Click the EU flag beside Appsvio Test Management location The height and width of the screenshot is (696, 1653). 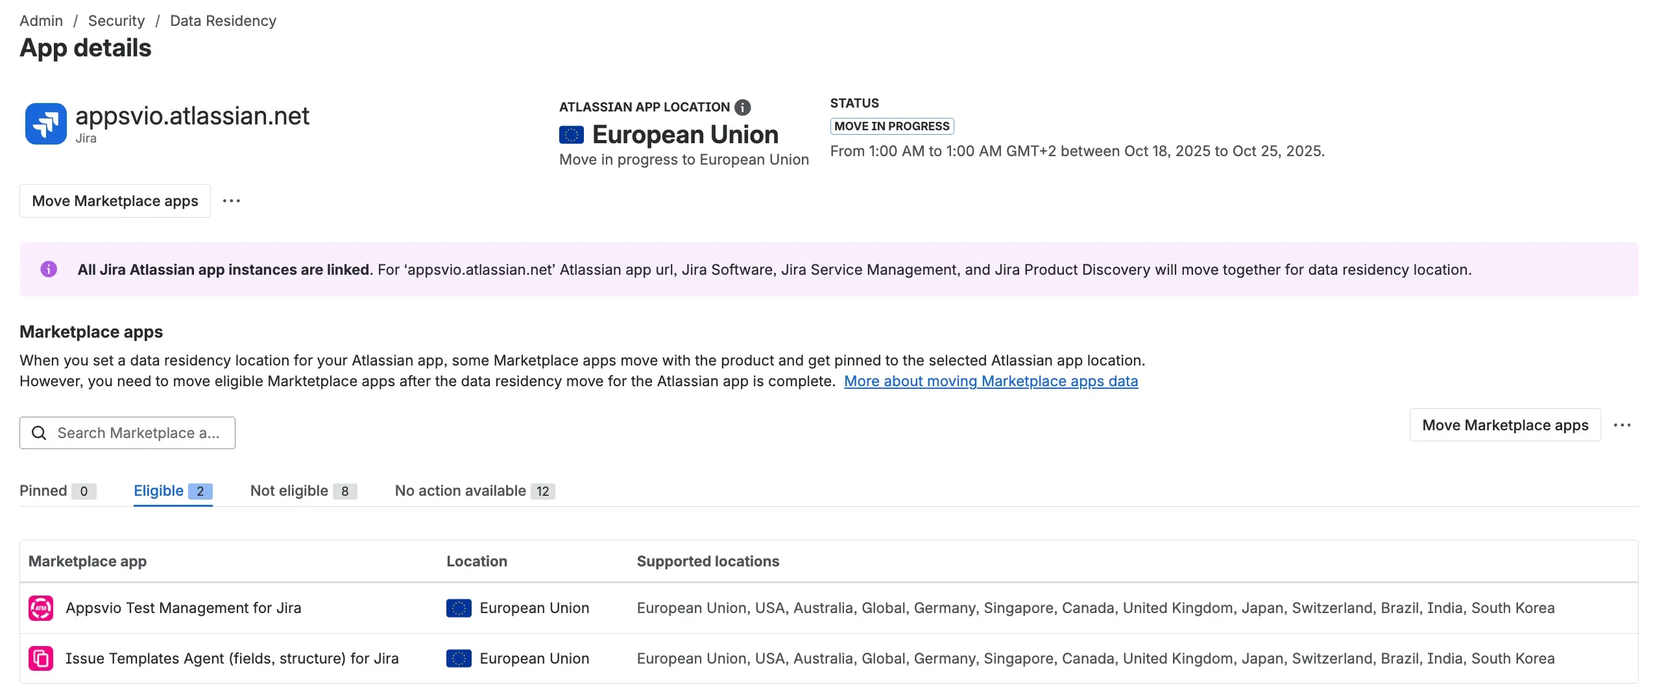pyautogui.click(x=459, y=608)
